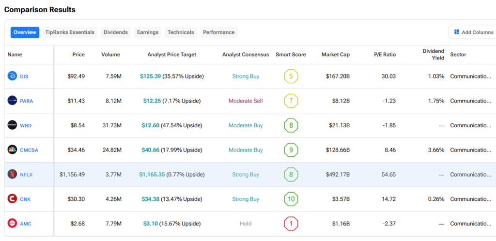The image size is (496, 241).
Task: Open the AMC ticker link
Action: click(26, 224)
